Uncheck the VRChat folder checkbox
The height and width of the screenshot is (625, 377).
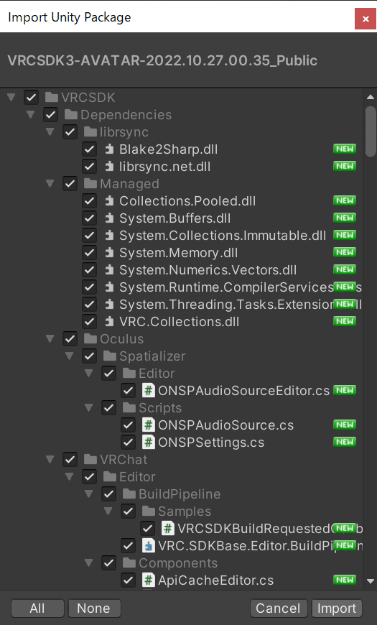[70, 460]
